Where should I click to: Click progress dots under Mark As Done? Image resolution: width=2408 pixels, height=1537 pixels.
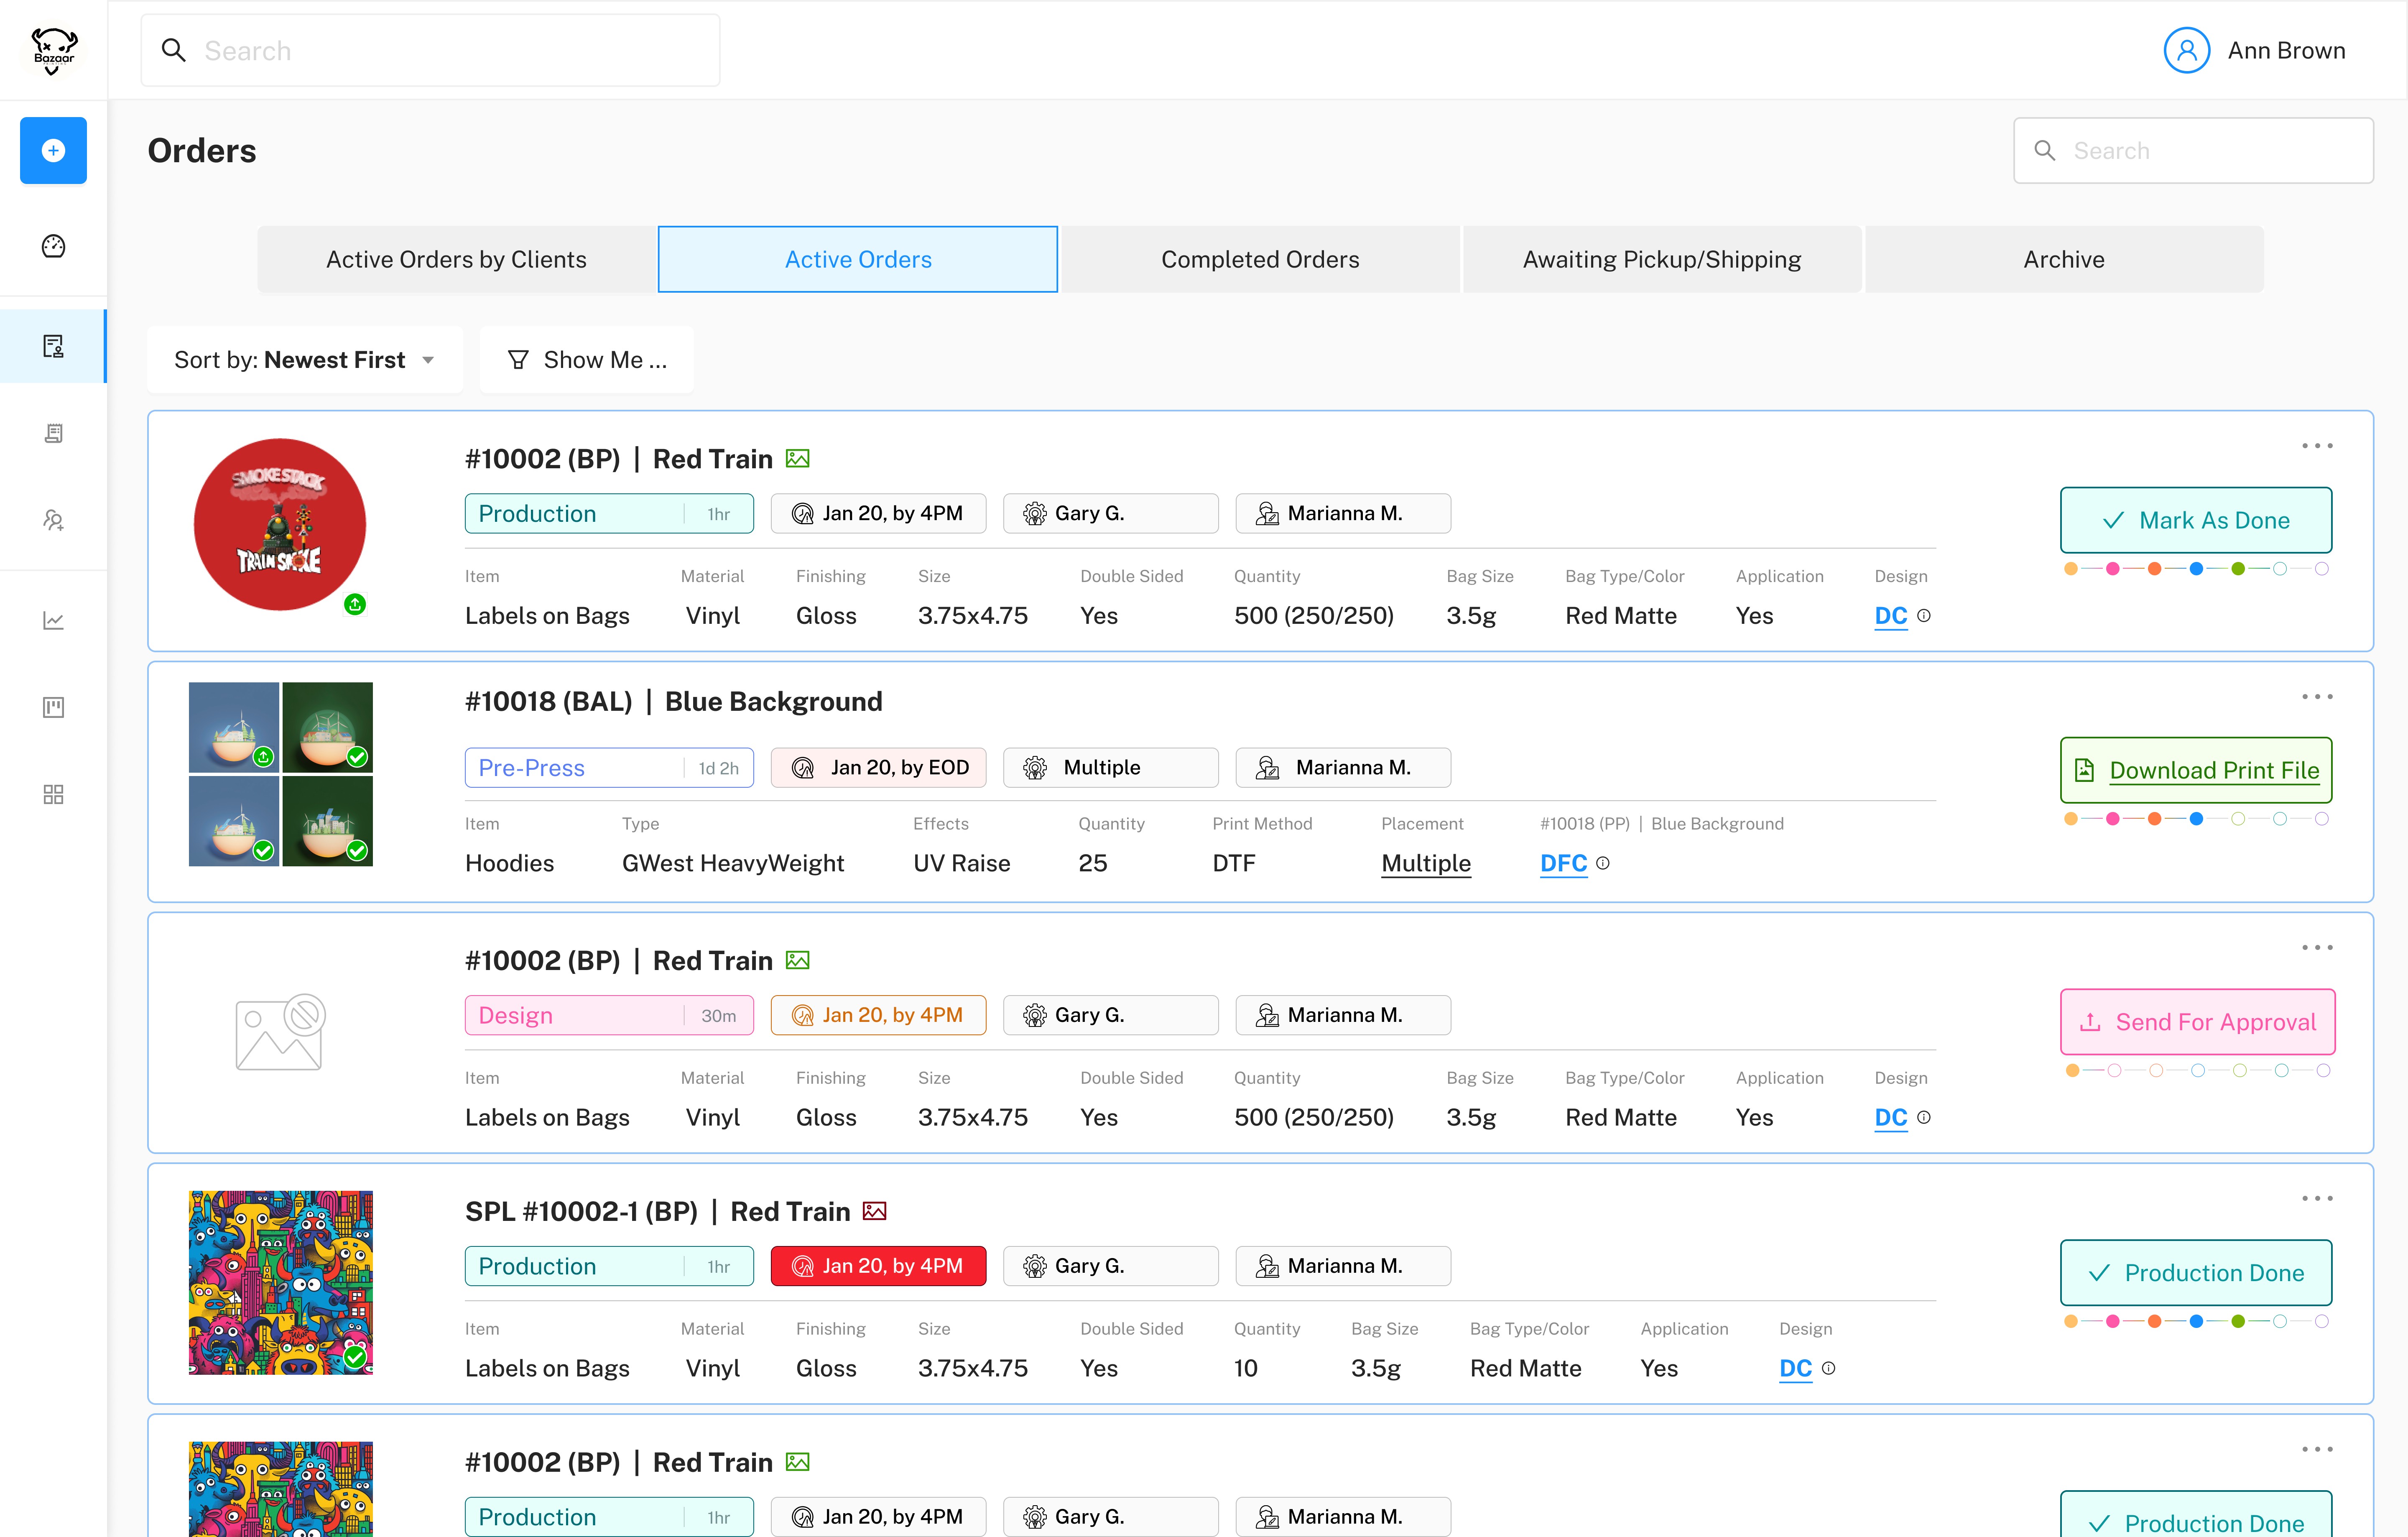2196,569
